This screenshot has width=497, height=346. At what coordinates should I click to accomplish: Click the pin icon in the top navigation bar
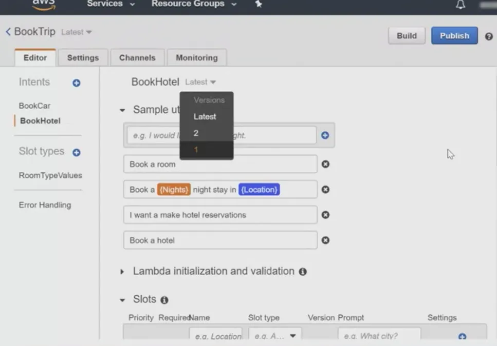(x=258, y=5)
